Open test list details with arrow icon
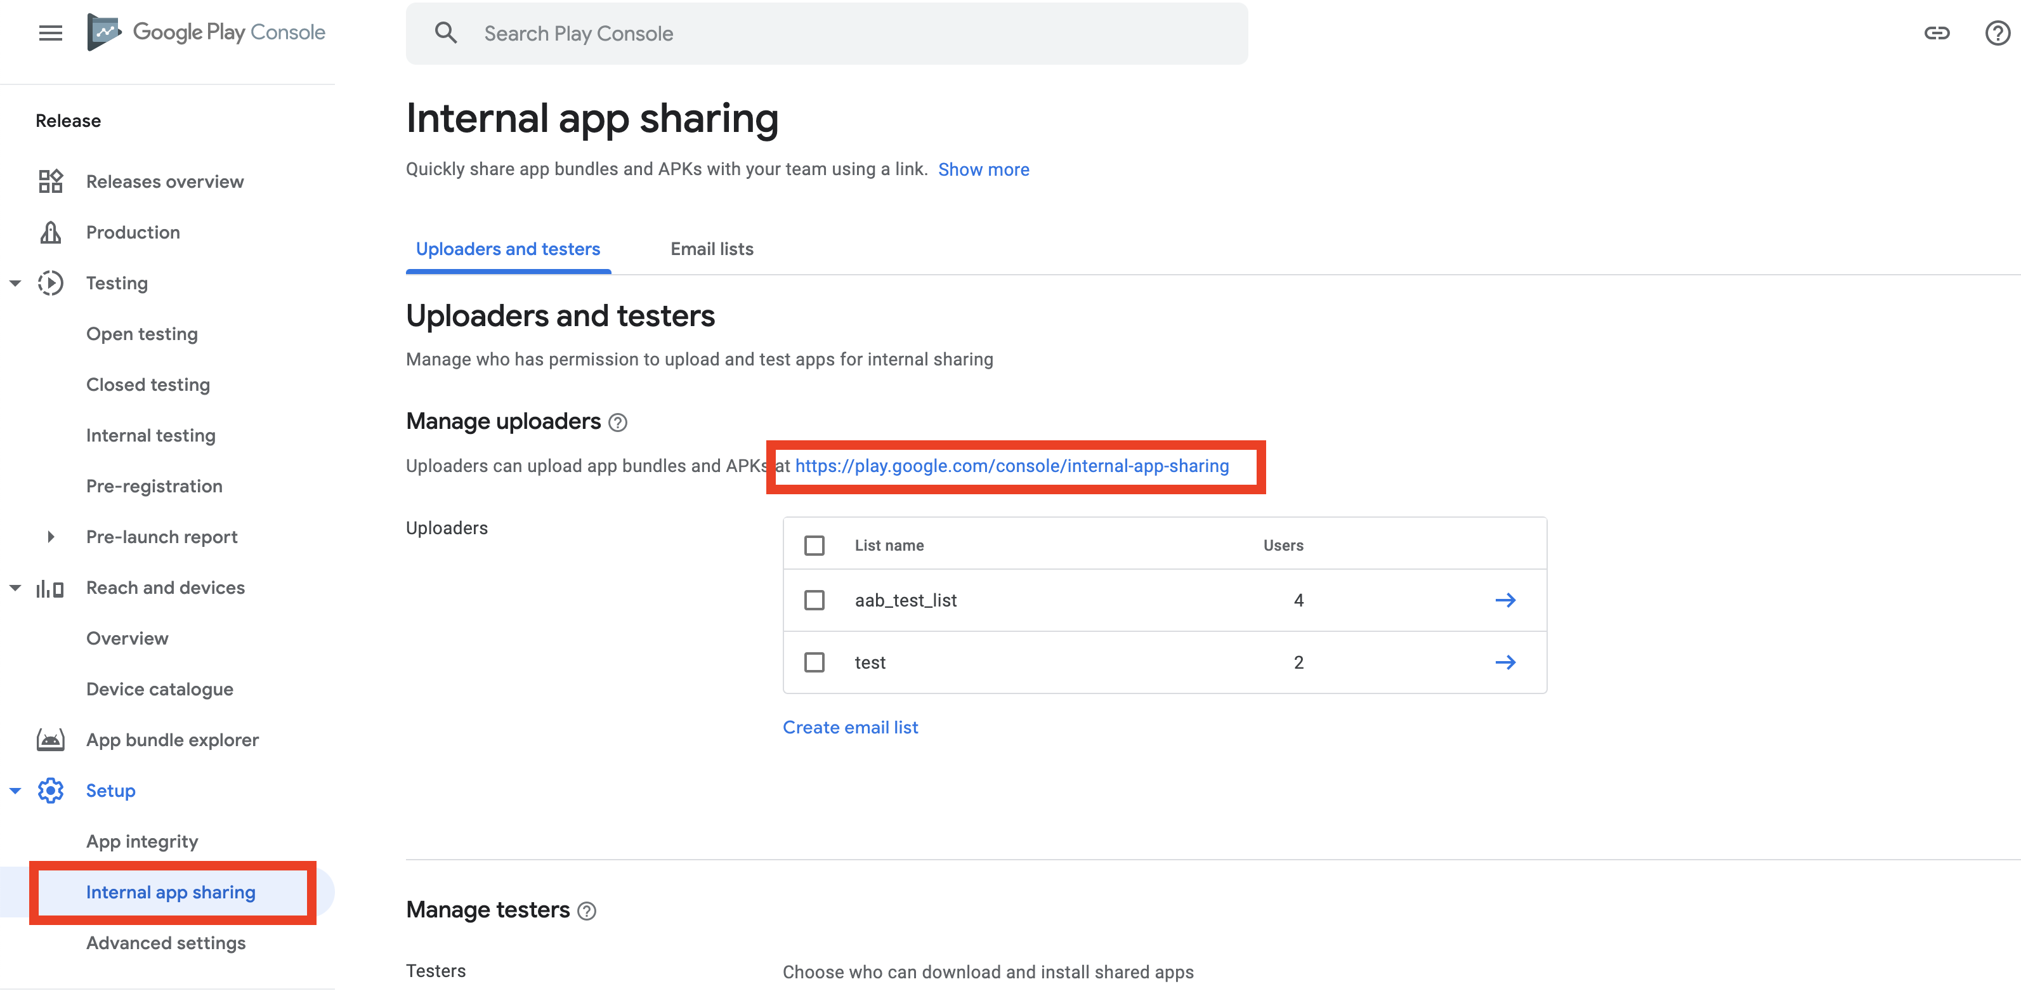2021x991 pixels. pos(1505,662)
